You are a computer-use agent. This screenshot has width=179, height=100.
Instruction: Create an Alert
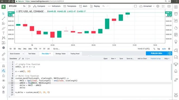(x=83, y=6)
